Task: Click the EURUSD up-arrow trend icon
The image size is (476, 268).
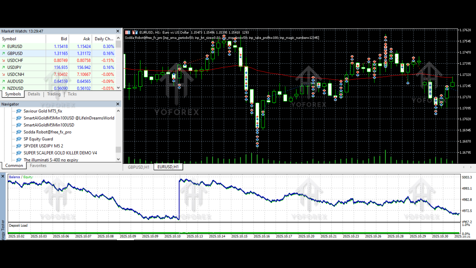Action: (x=4, y=47)
